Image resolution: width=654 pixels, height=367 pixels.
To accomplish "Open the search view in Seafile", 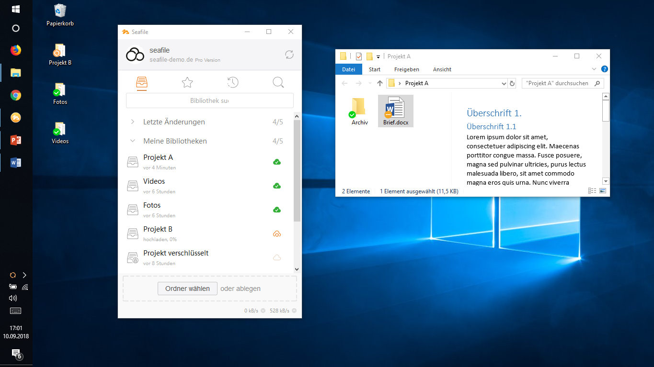I will pyautogui.click(x=278, y=82).
